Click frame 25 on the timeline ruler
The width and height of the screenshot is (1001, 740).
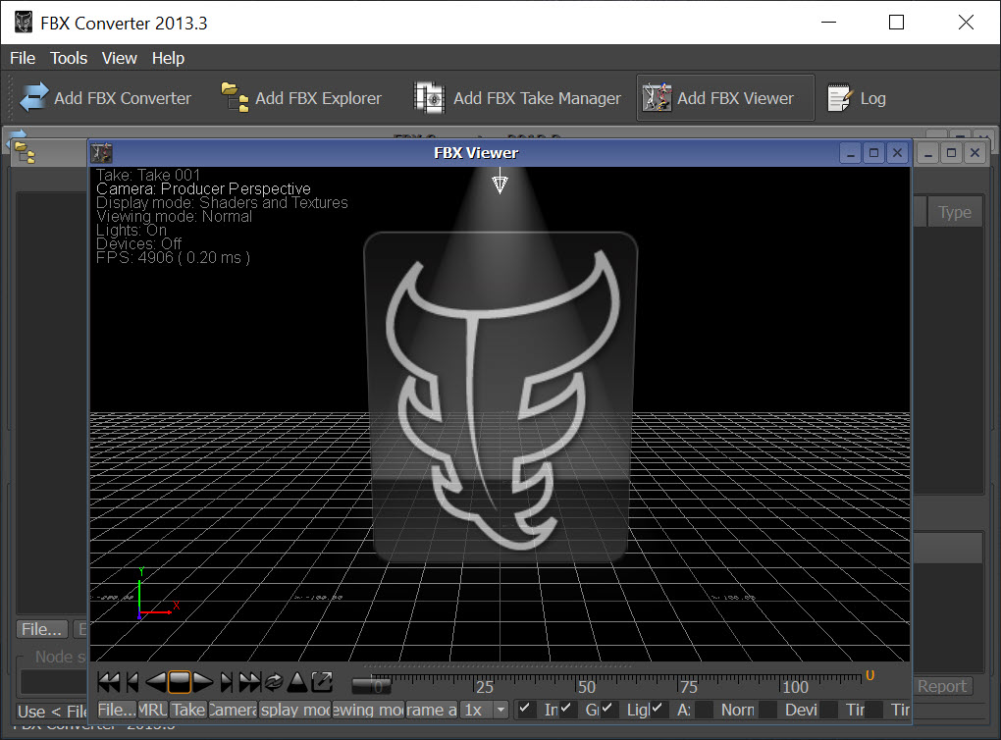(484, 687)
